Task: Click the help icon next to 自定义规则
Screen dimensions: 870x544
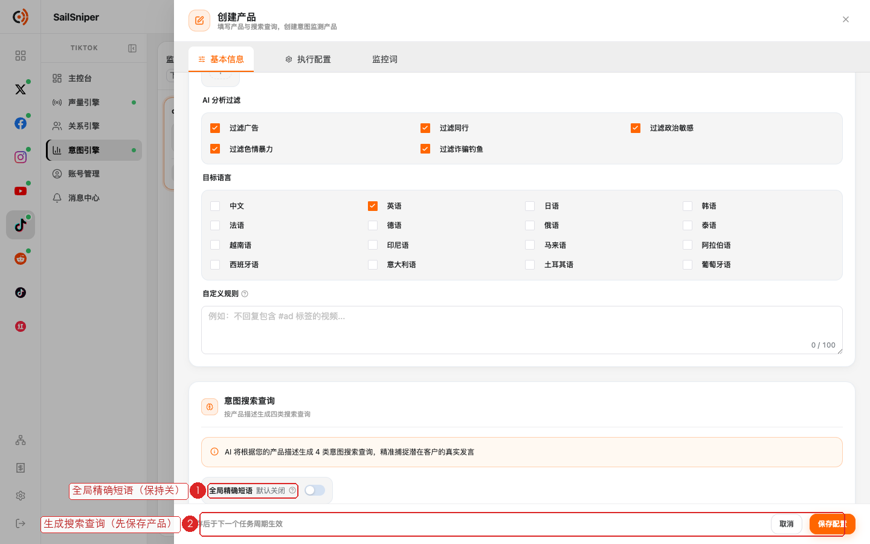Action: click(245, 294)
